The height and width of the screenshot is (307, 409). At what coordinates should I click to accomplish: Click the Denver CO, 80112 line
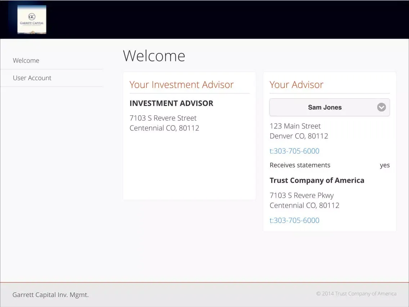[299, 136]
